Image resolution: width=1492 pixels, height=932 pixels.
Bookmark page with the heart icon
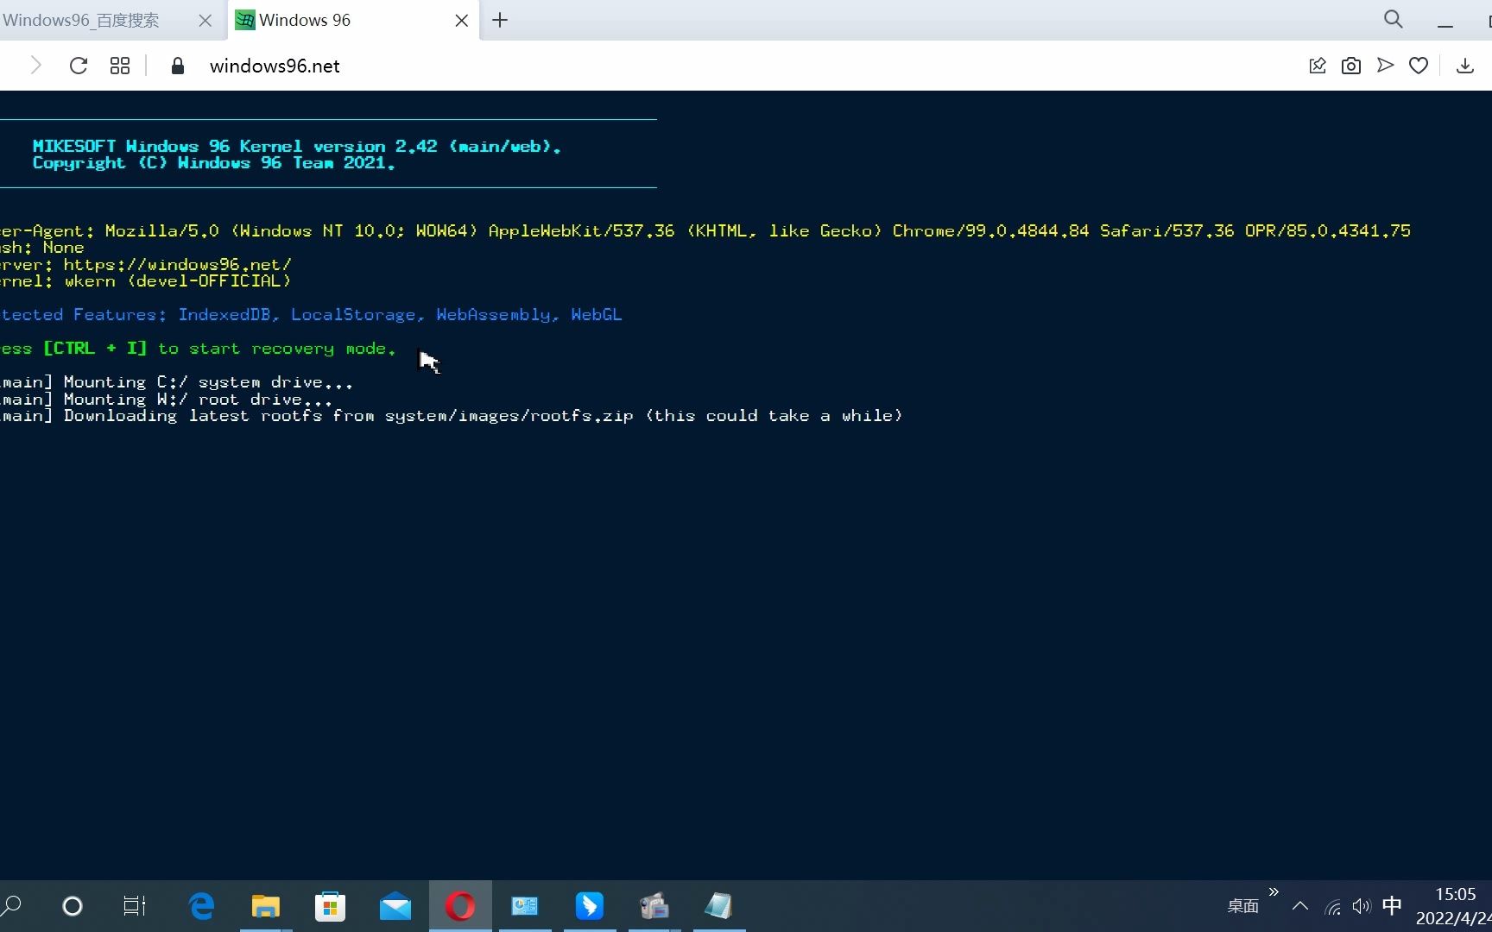click(1419, 66)
